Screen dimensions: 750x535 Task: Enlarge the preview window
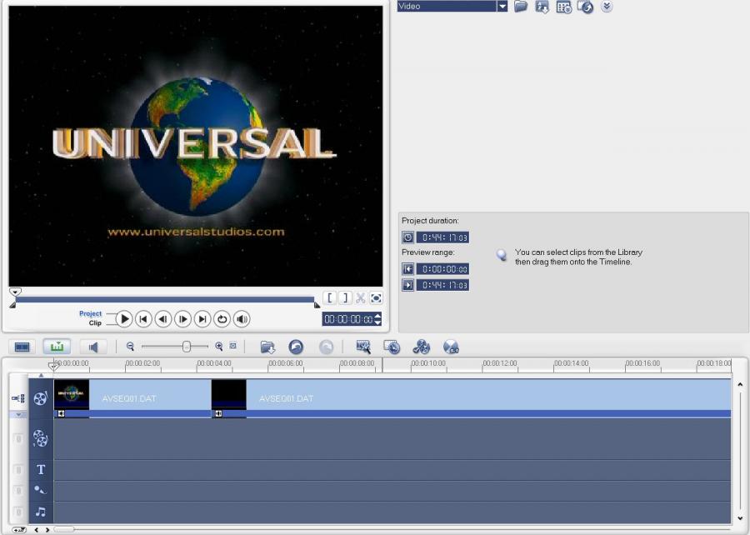pos(376,297)
